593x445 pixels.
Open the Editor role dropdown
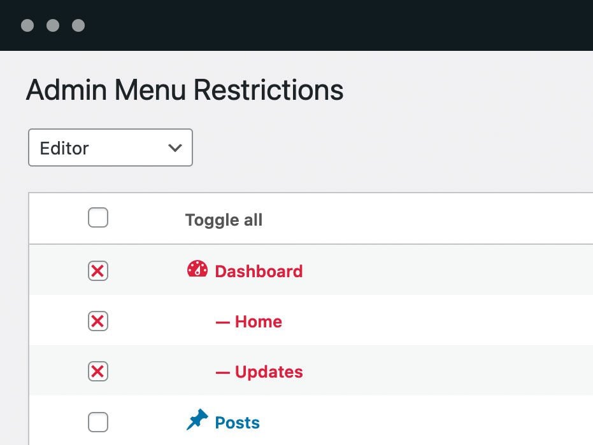[110, 148]
